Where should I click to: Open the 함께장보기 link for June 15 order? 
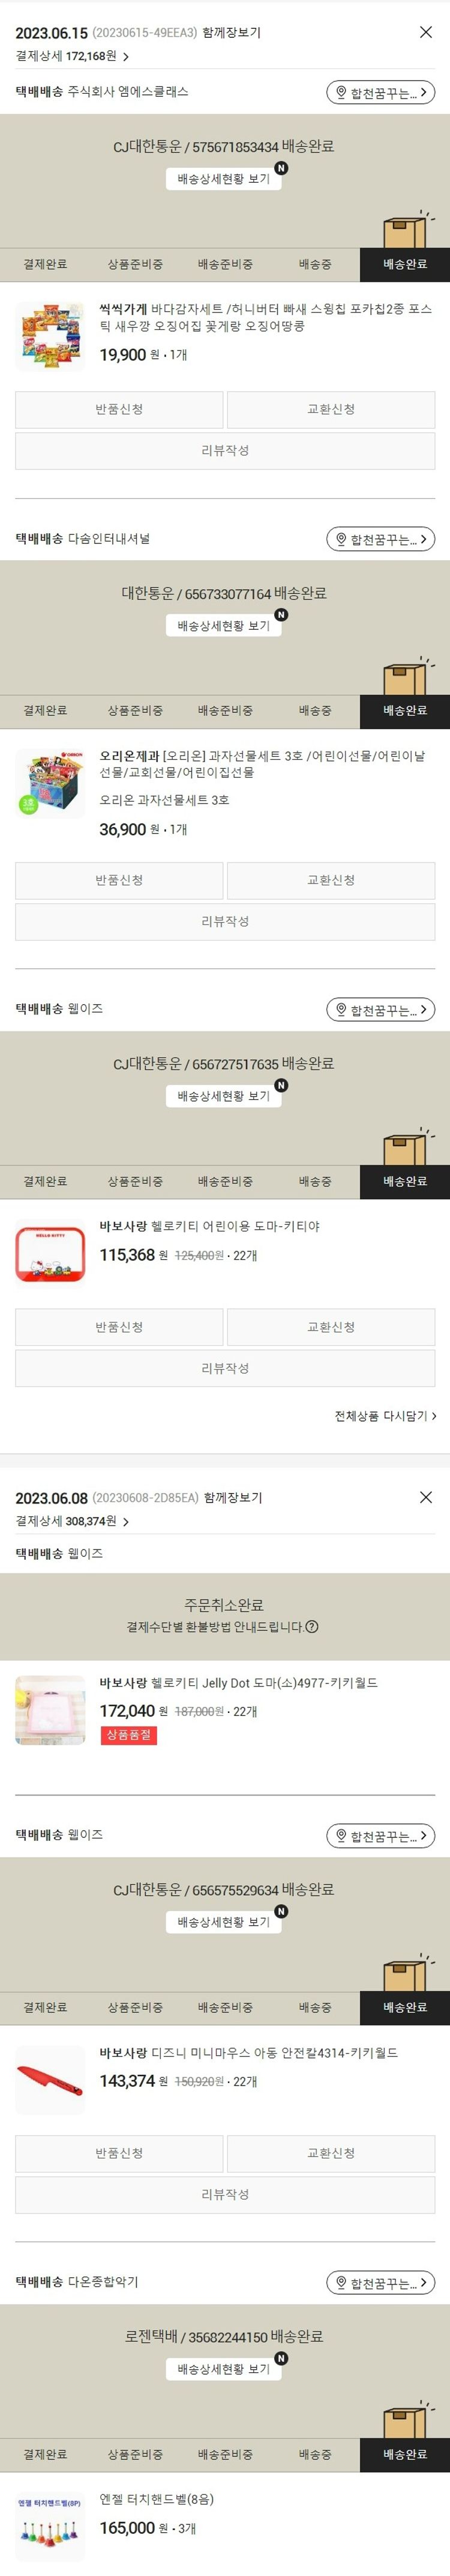tap(232, 33)
